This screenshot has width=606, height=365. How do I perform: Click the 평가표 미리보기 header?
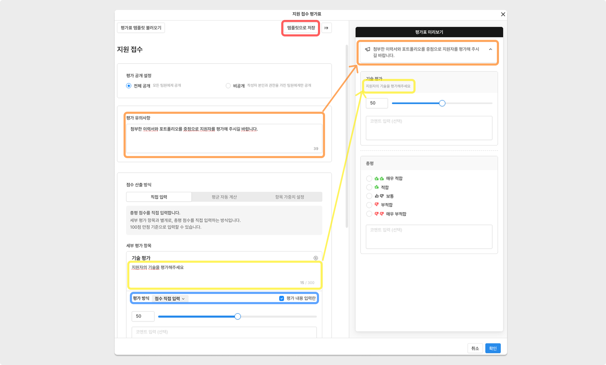(429, 32)
